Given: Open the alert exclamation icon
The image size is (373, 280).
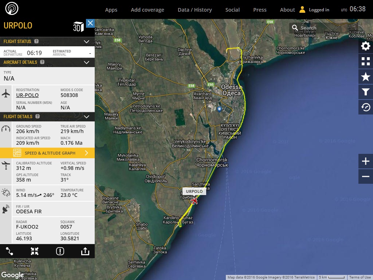Looking at the screenshot, I should pos(60,251).
